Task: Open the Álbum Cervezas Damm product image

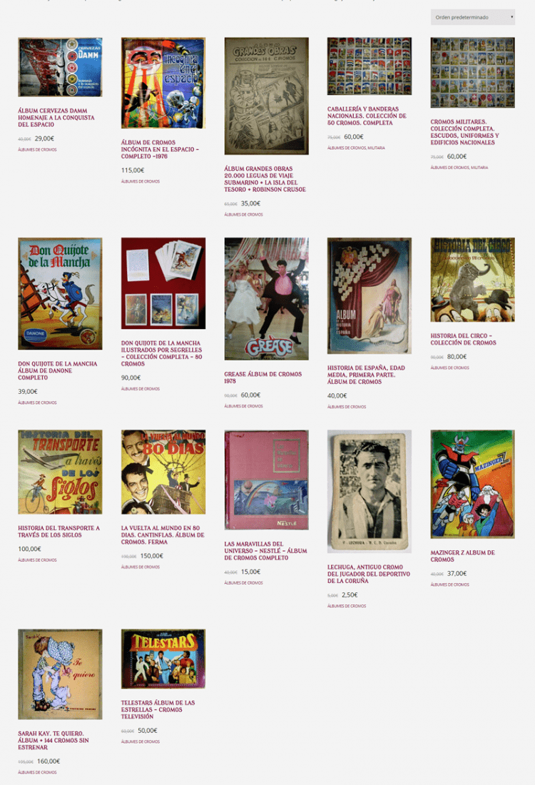Action: 60,67
